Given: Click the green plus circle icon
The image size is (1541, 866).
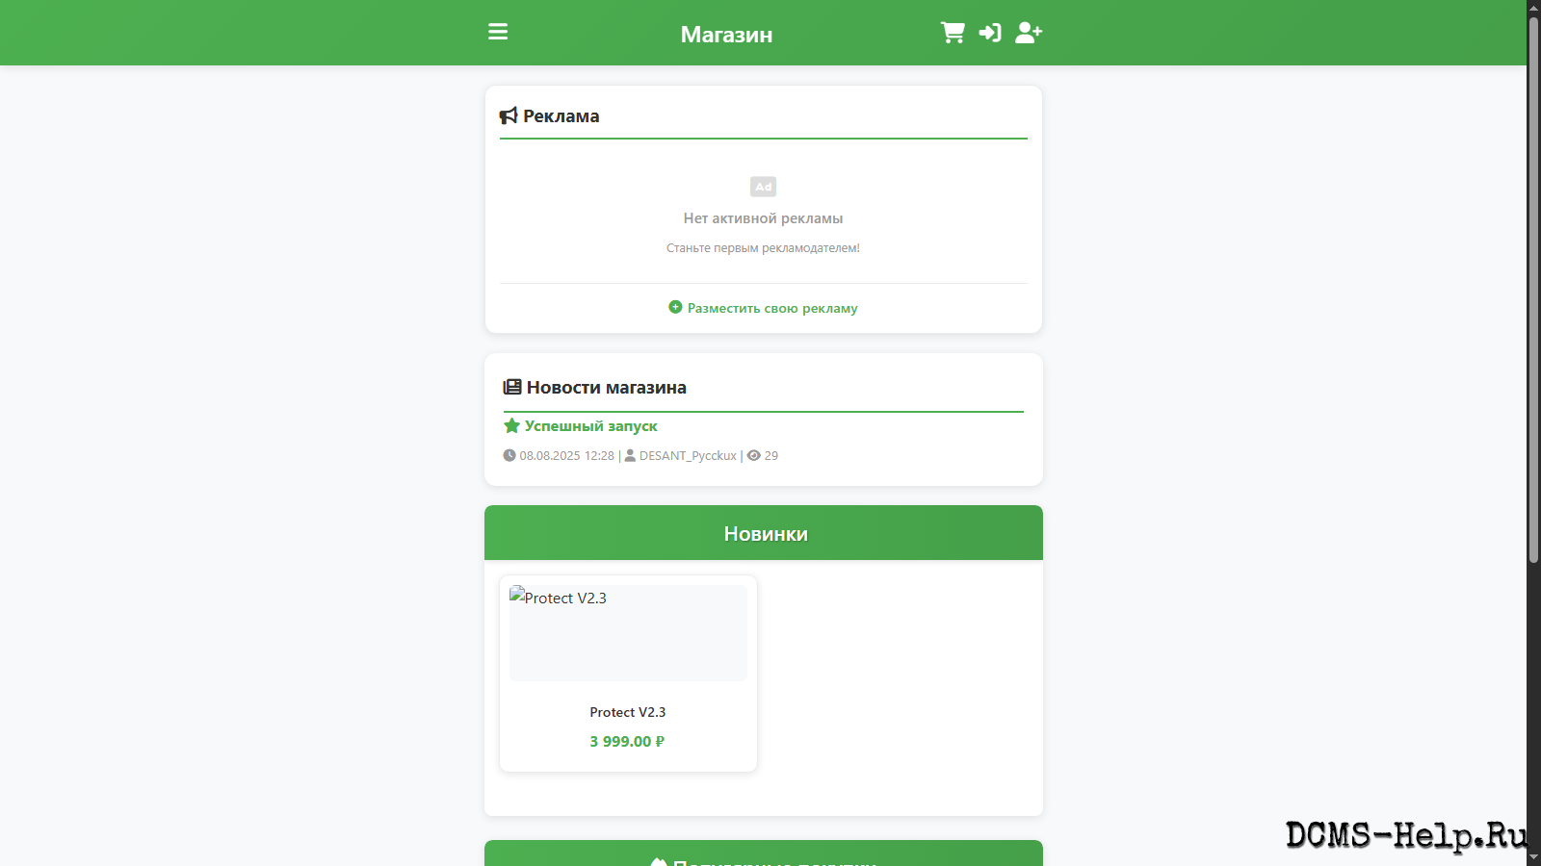Looking at the screenshot, I should 675,307.
